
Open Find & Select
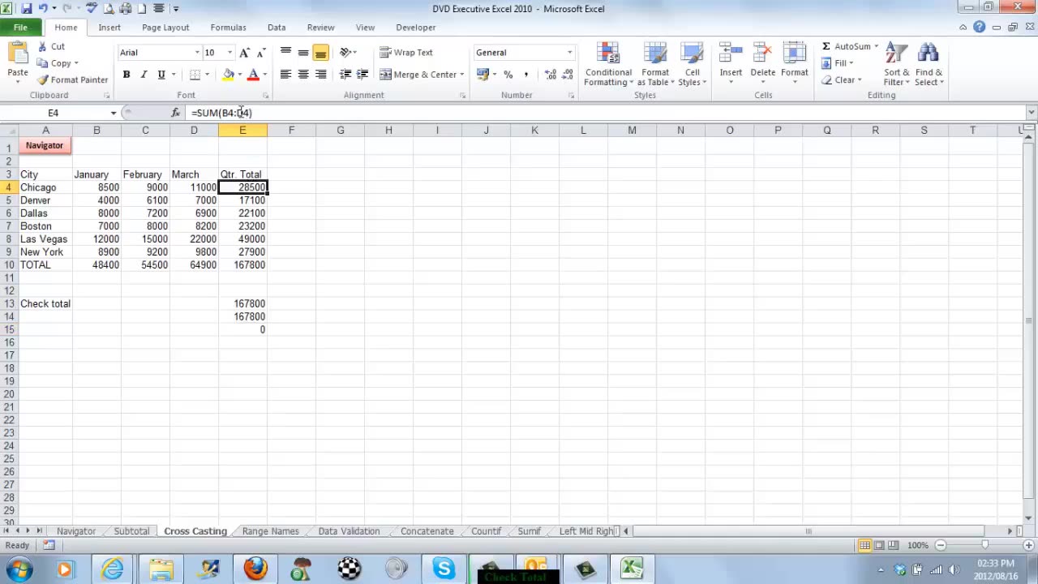point(929,64)
